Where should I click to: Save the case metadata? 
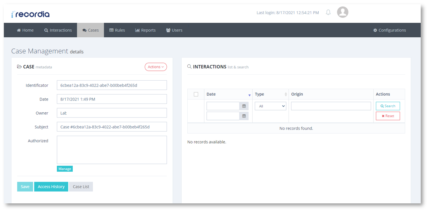(x=25, y=187)
